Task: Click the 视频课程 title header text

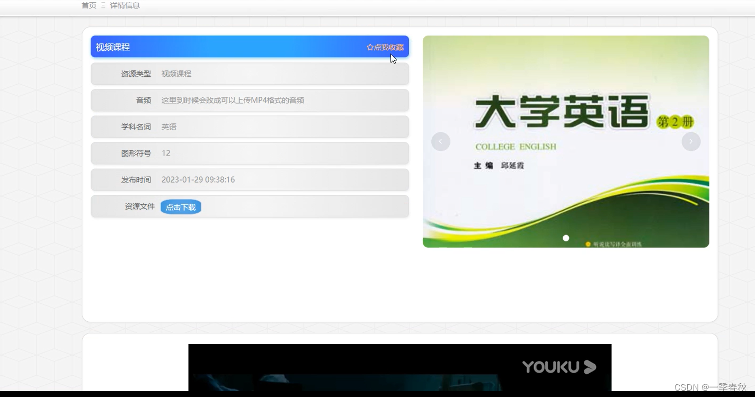Action: tap(113, 47)
